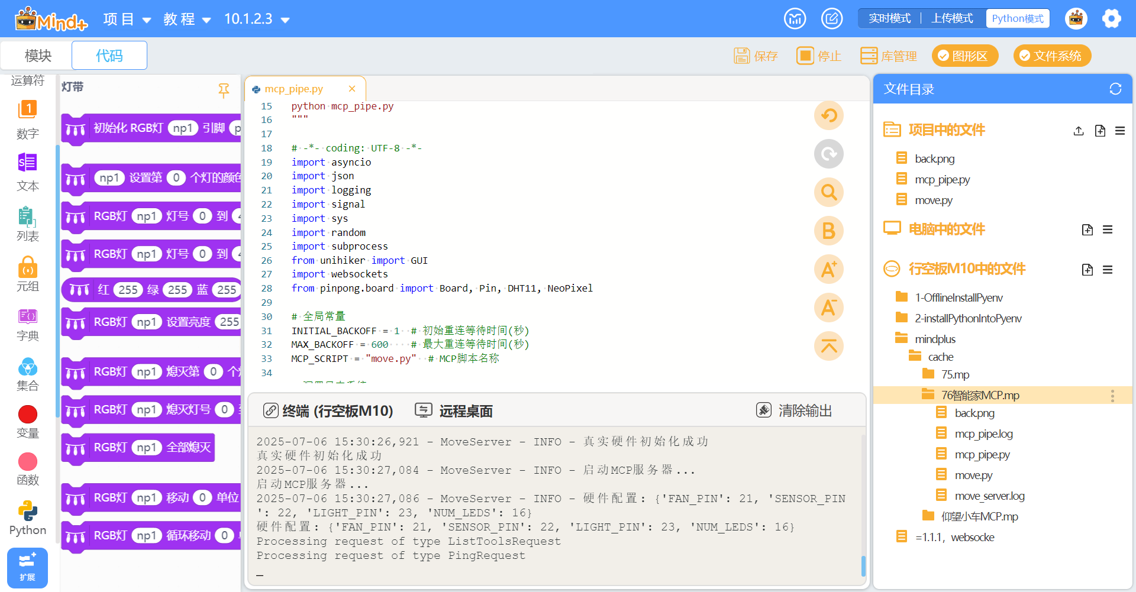Image resolution: width=1136 pixels, height=592 pixels.
Task: Switch to Python模式
Action: (x=1018, y=18)
